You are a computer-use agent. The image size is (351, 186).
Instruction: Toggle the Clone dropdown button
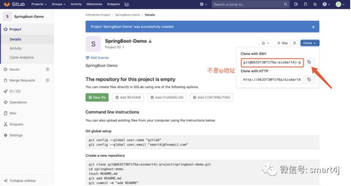(x=310, y=43)
